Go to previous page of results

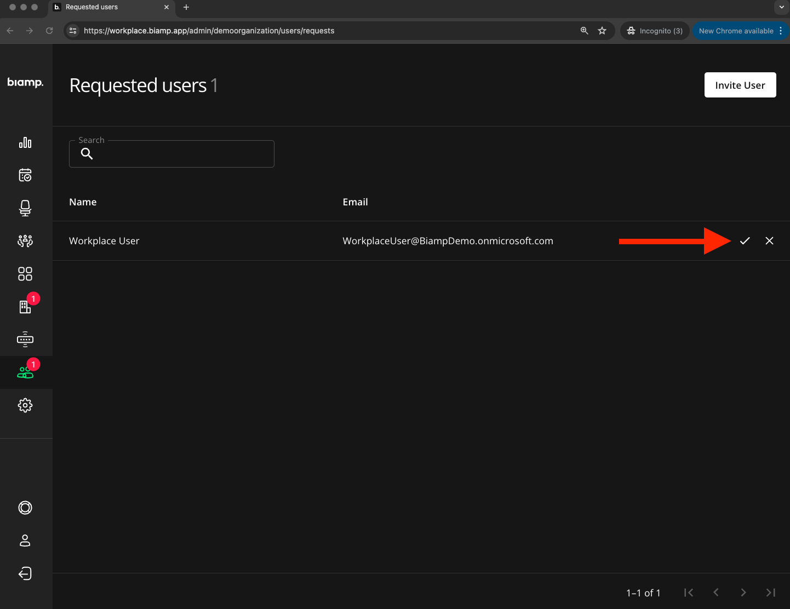pyautogui.click(x=716, y=593)
